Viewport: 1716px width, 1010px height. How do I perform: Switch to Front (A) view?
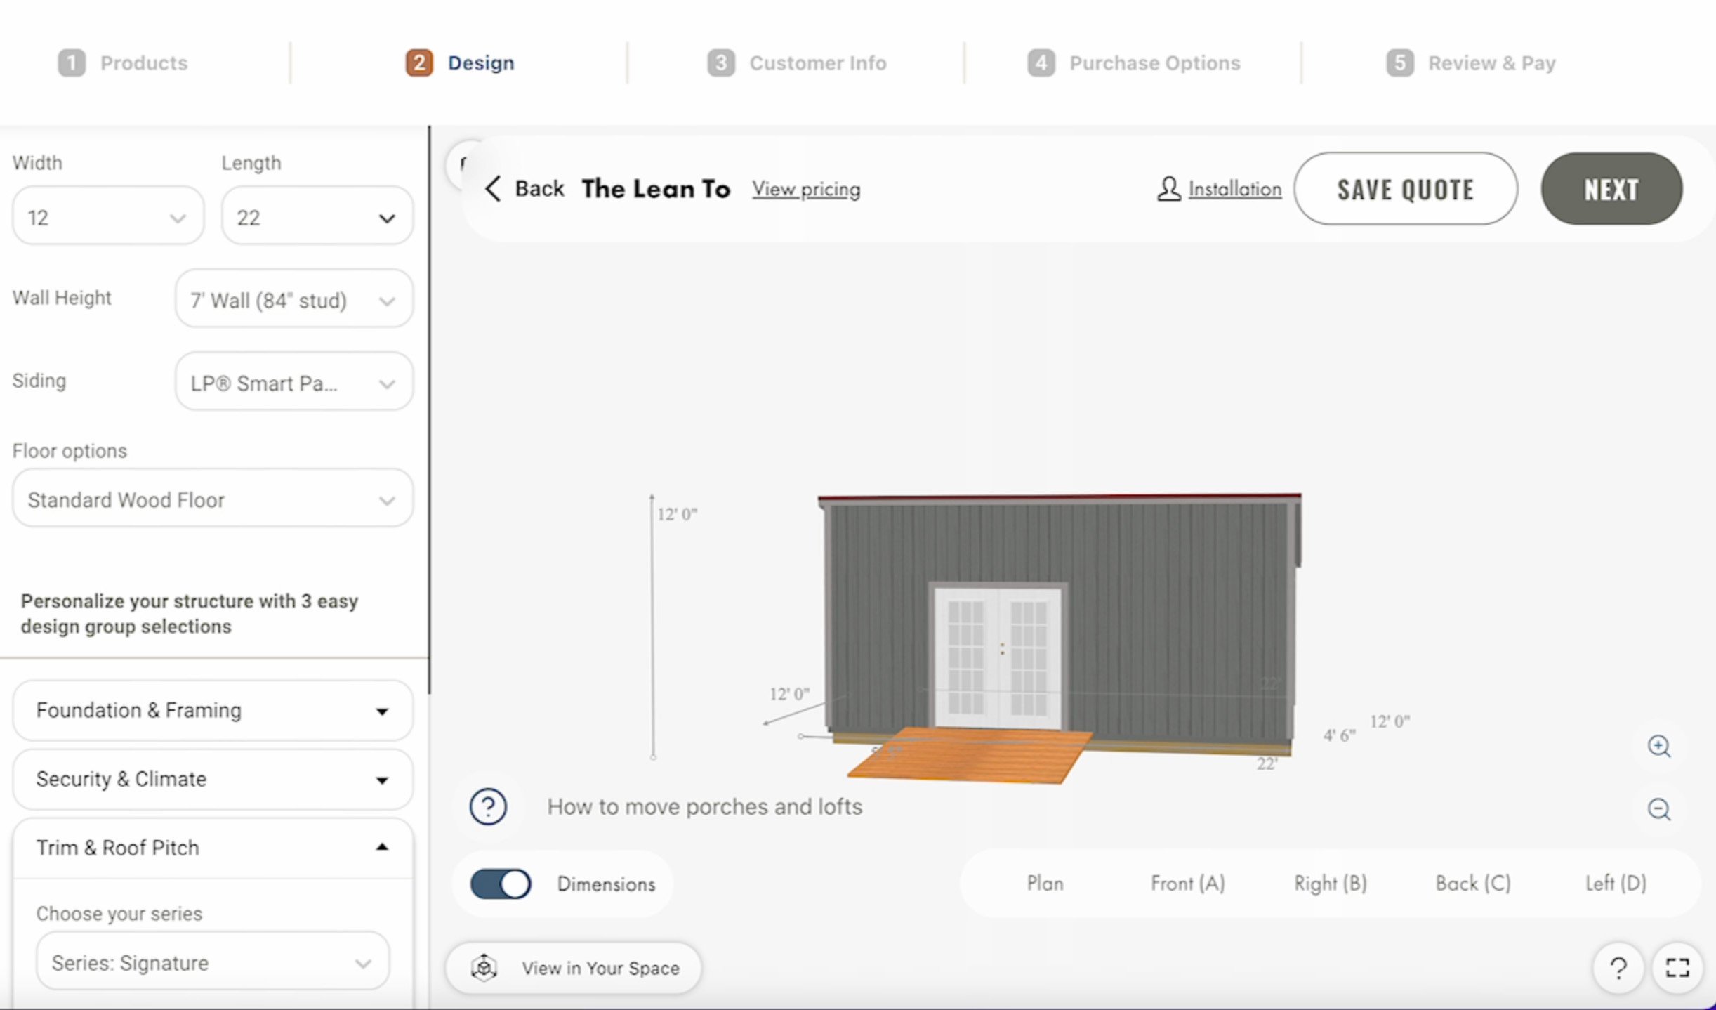(x=1187, y=883)
